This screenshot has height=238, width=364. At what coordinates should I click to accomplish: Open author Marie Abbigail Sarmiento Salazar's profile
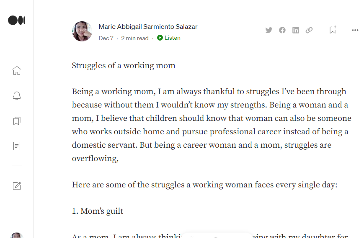tap(148, 27)
